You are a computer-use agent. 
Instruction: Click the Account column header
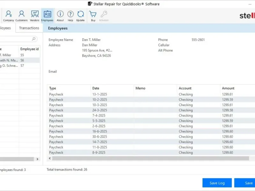[x=185, y=88]
